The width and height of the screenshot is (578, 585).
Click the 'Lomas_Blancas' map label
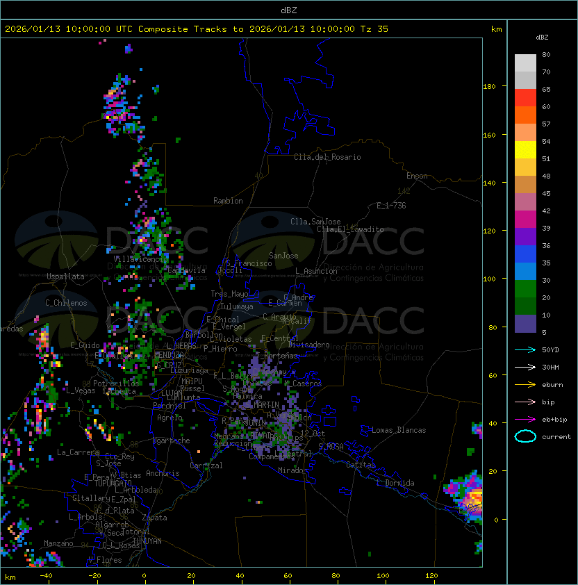(399, 430)
